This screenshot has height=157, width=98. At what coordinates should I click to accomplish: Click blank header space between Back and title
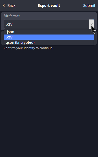26,6
